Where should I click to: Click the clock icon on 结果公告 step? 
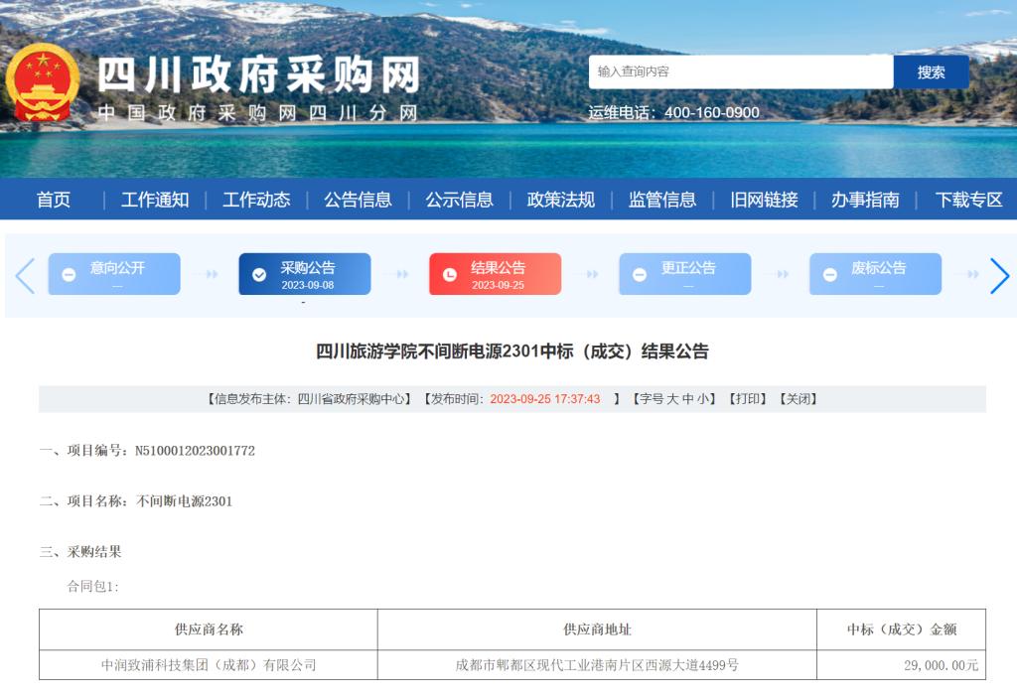[450, 275]
